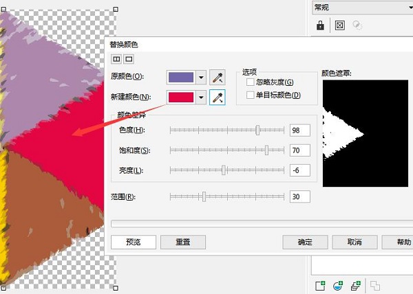Click the 原颜色 eyedropper tool

[x=218, y=77]
